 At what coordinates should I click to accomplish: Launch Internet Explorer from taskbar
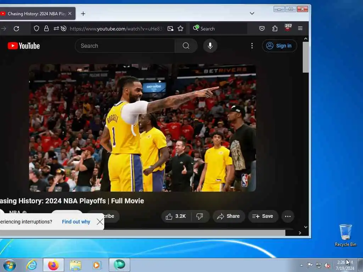click(32, 265)
